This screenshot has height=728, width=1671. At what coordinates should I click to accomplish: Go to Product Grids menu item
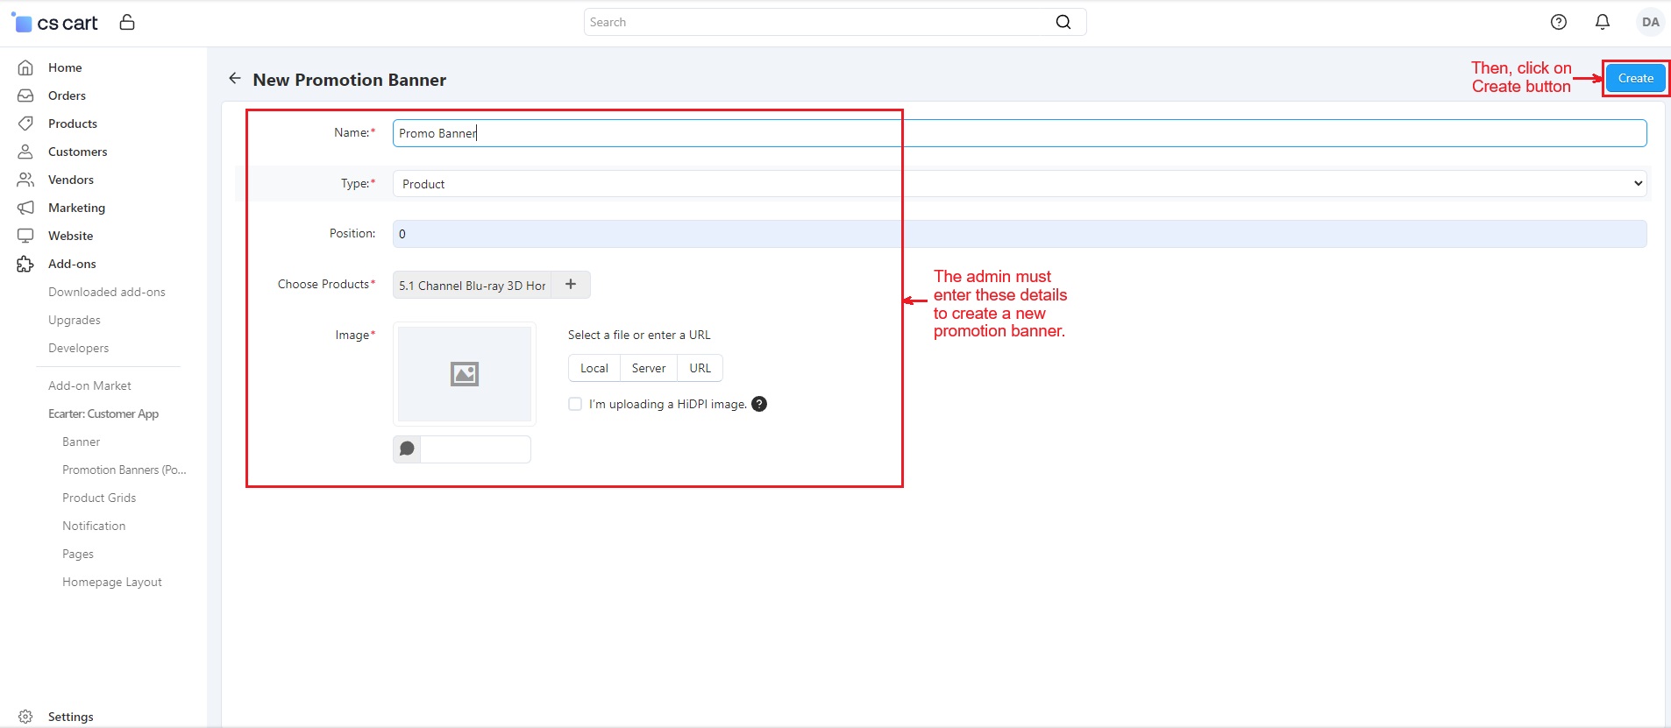pyautogui.click(x=99, y=498)
